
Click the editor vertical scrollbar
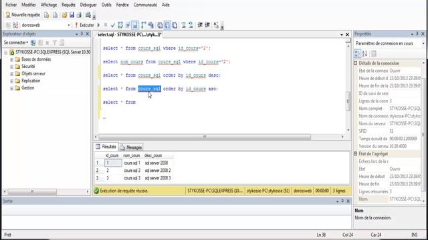pos(348,101)
